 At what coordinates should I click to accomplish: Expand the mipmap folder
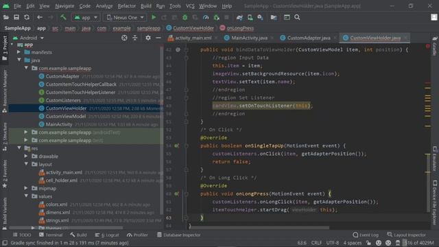26,188
